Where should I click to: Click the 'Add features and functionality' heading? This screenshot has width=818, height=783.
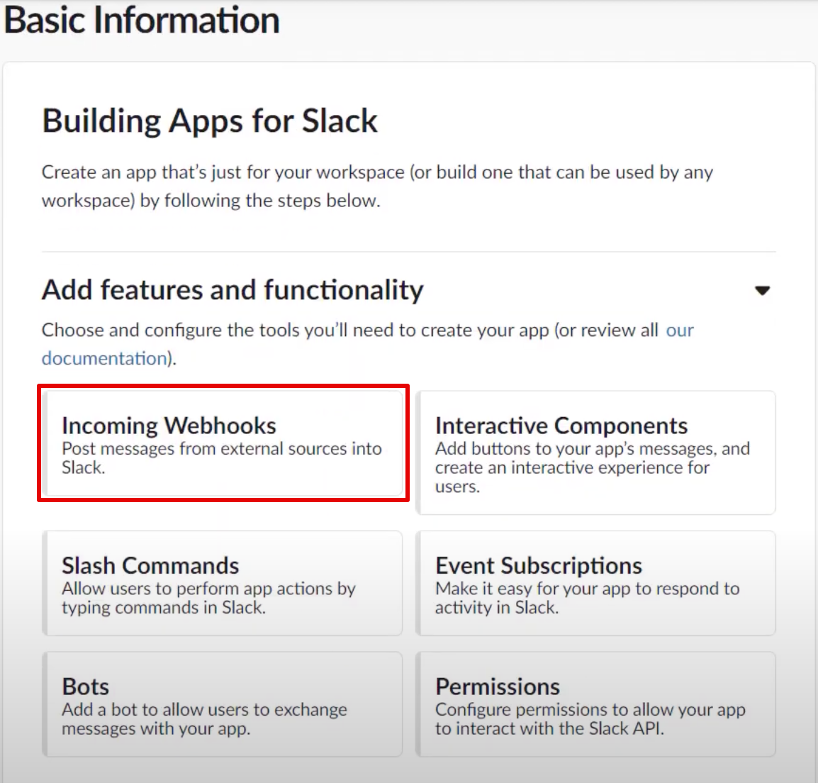[x=232, y=289]
